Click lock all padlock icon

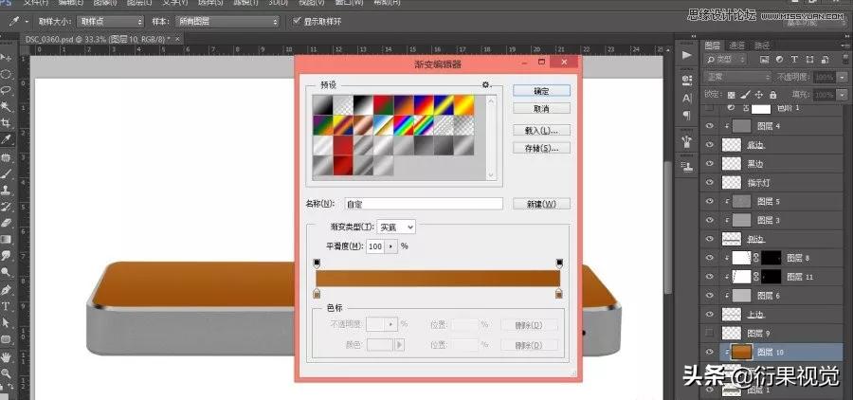click(x=773, y=95)
